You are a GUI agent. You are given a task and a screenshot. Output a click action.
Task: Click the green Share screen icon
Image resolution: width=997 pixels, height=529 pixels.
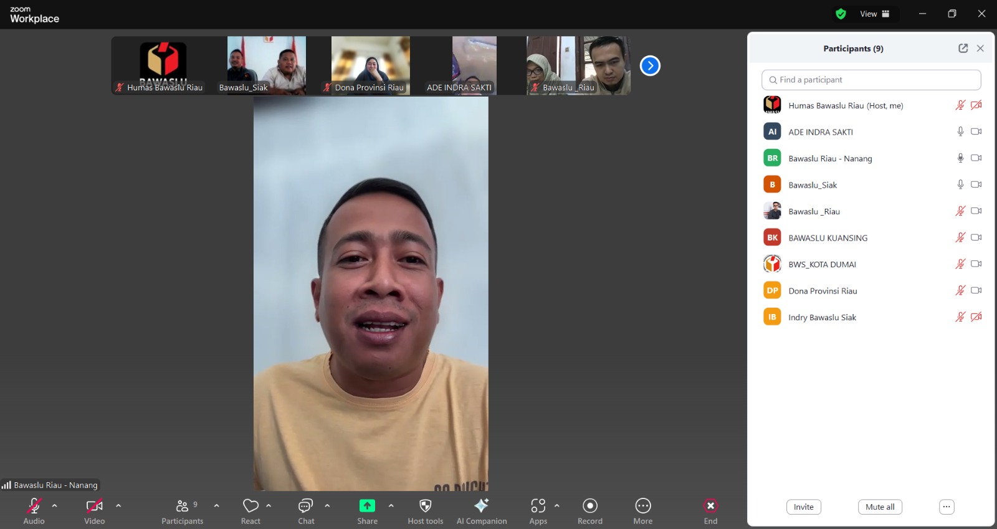[367, 506]
